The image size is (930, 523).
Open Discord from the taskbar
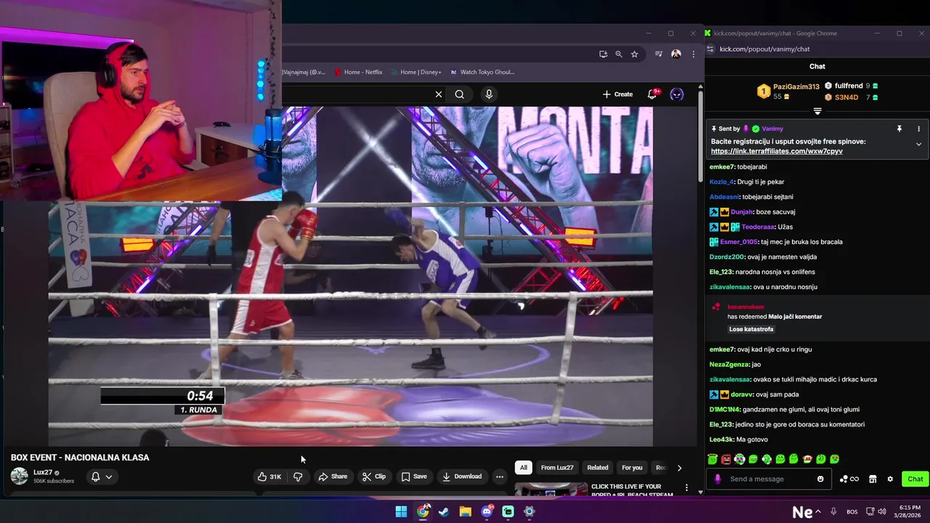click(487, 511)
